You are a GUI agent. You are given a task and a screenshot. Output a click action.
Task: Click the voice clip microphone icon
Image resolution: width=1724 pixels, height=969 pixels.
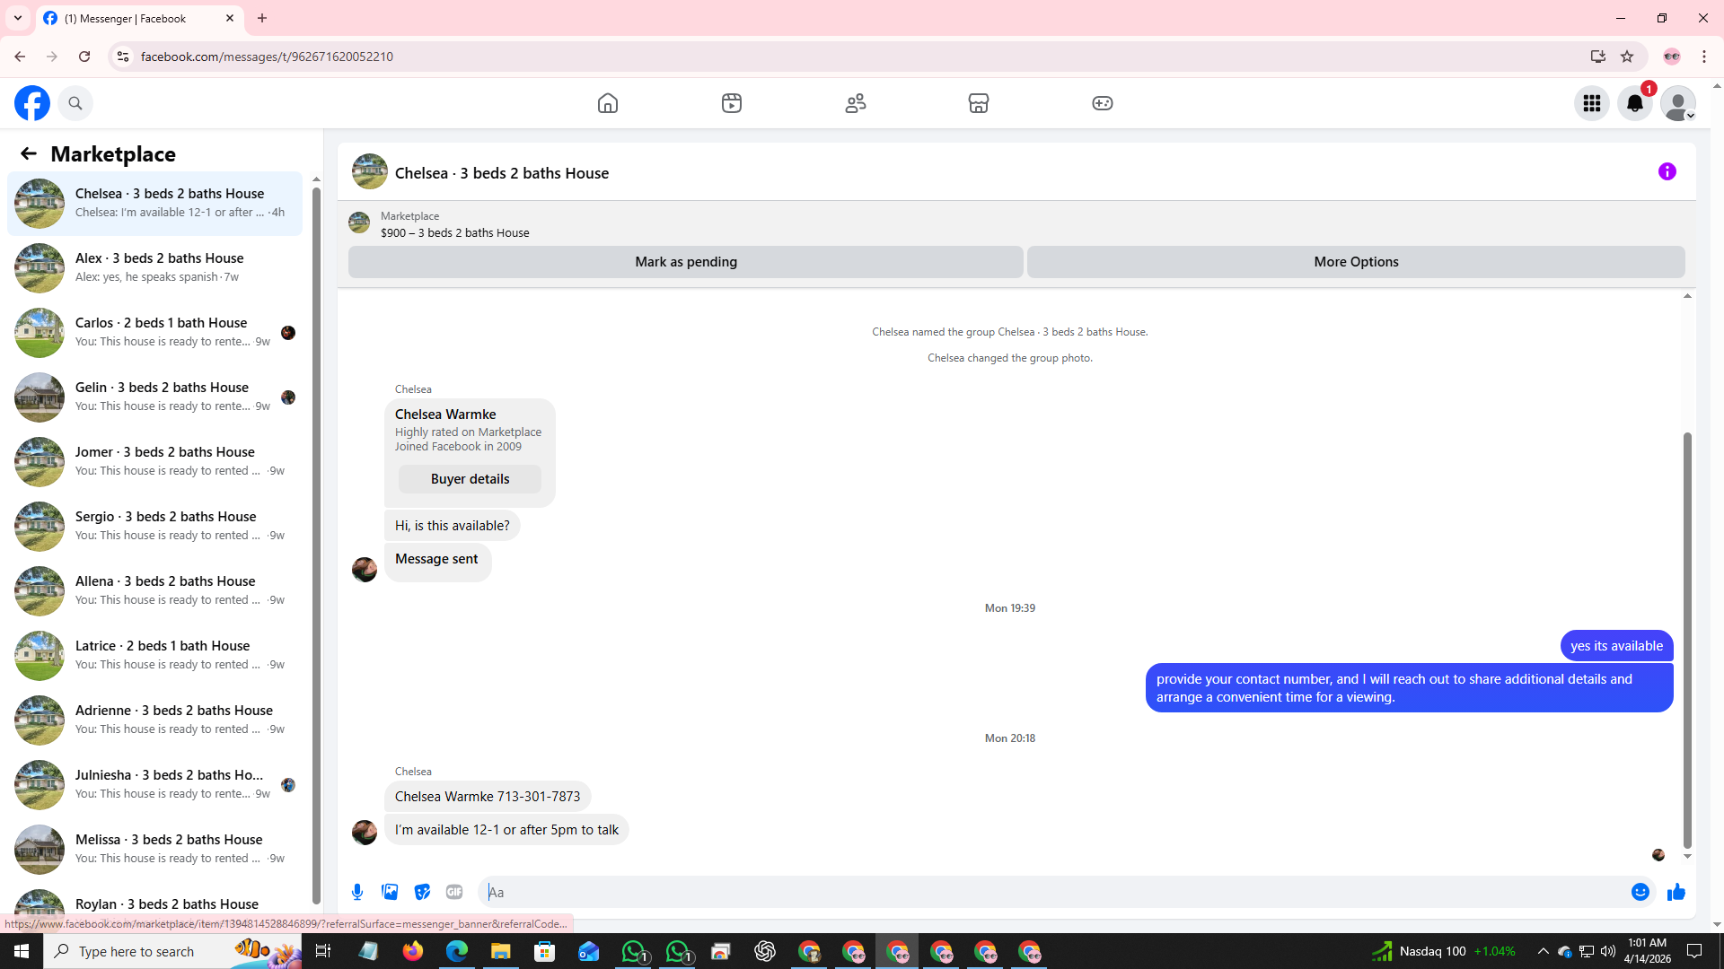[357, 892]
